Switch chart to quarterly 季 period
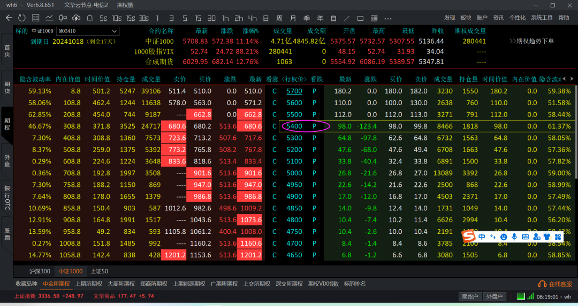 (x=307, y=18)
